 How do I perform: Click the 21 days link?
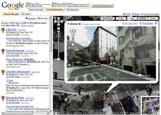click(10, 80)
